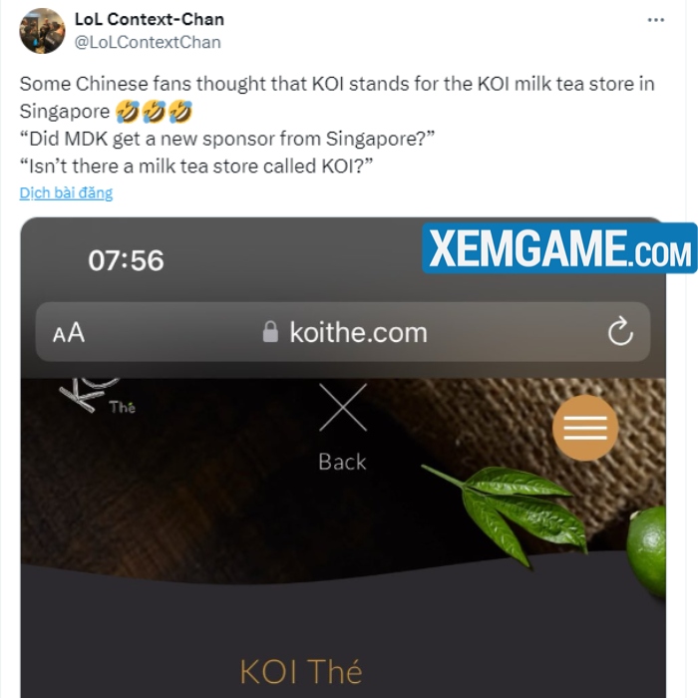This screenshot has height=698, width=698.
Task: Click the green tea leaves image
Action: (508, 512)
